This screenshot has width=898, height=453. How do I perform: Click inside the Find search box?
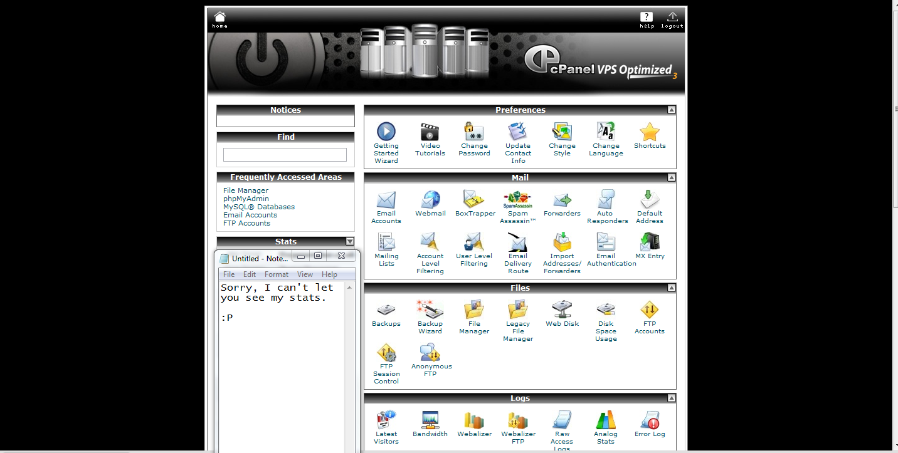[285, 154]
